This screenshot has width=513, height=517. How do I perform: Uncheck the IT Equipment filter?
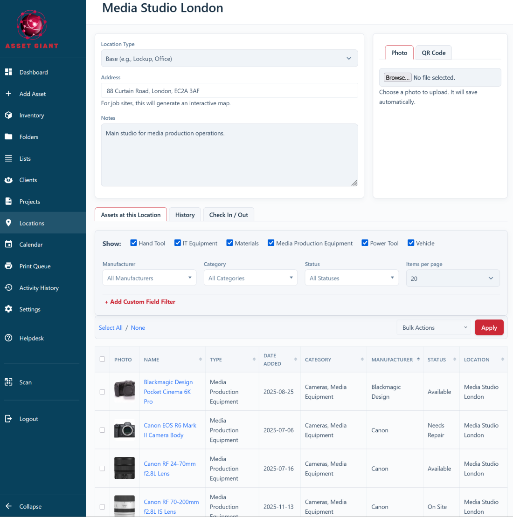[x=178, y=243]
